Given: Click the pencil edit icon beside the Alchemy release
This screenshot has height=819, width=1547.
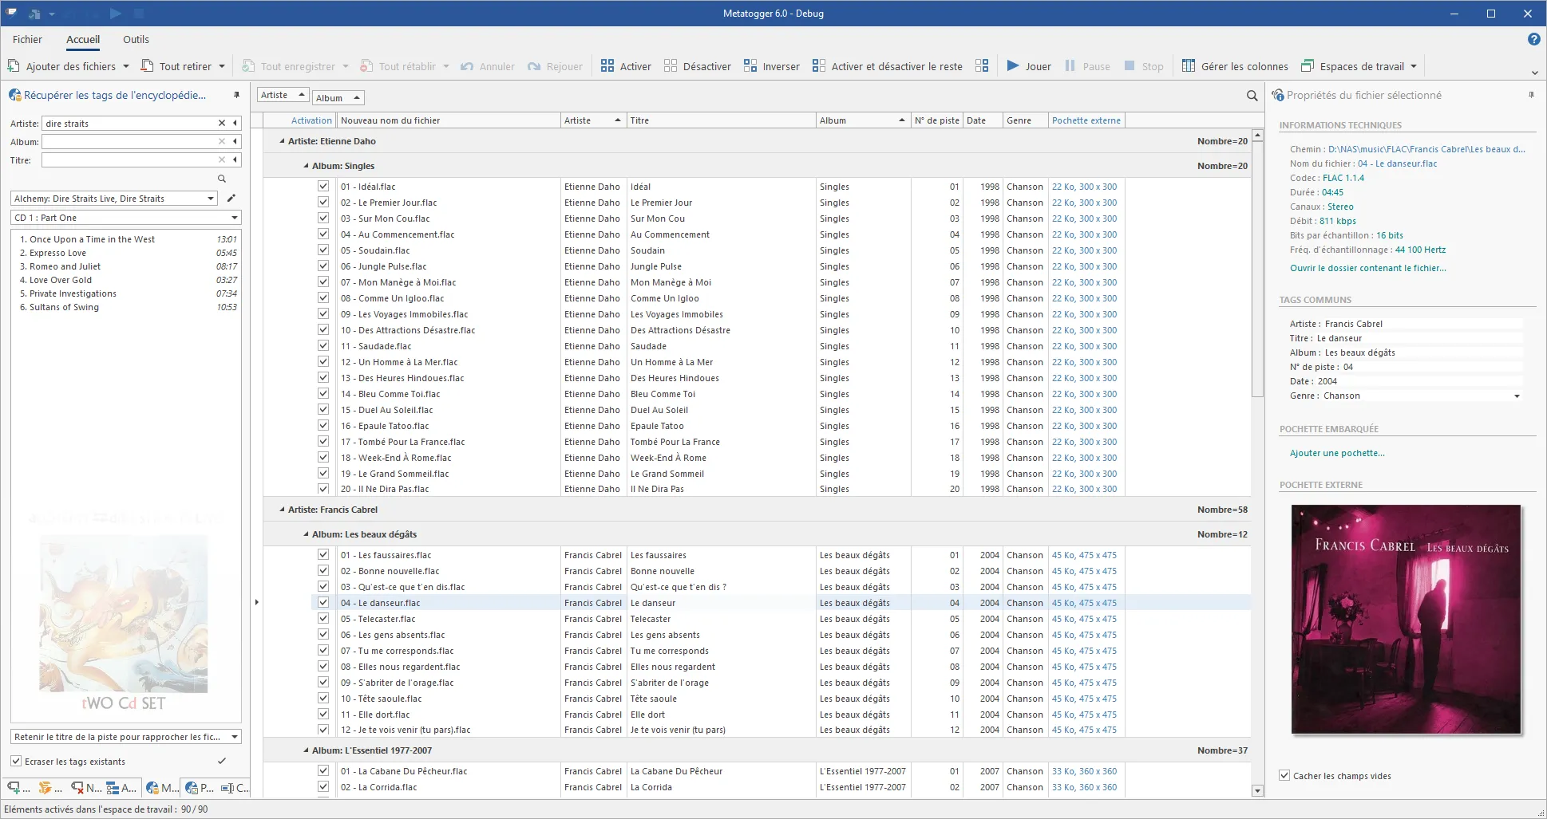Looking at the screenshot, I should click(x=231, y=198).
